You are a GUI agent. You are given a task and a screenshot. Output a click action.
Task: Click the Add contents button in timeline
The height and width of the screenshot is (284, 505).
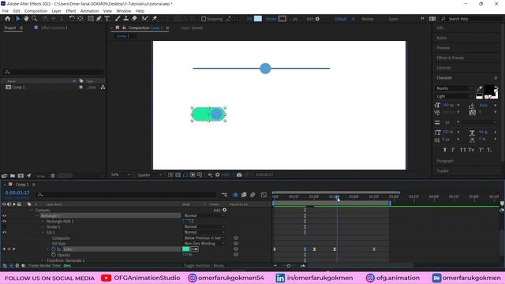coord(224,210)
